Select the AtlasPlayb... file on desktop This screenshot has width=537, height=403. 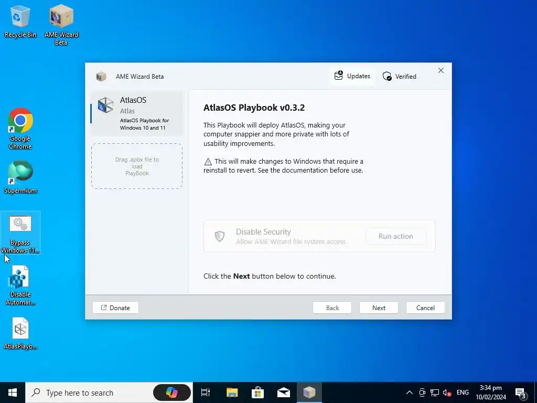pyautogui.click(x=20, y=333)
